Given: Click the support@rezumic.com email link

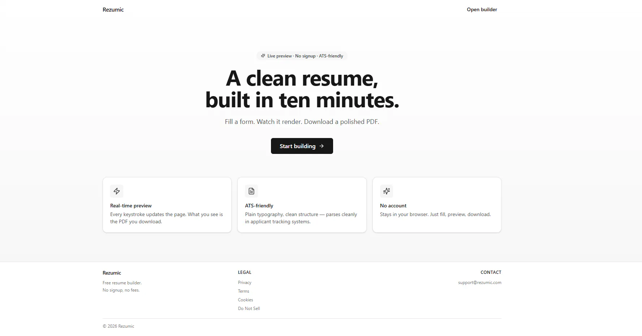Looking at the screenshot, I should click(x=480, y=283).
